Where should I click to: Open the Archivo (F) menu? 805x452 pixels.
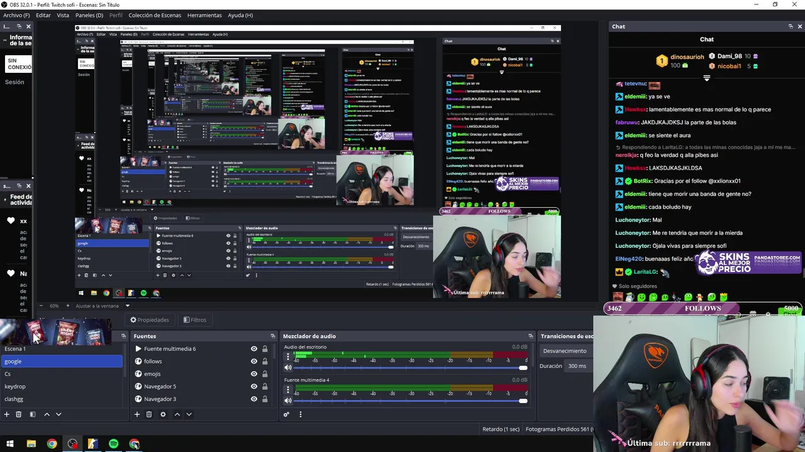click(16, 15)
